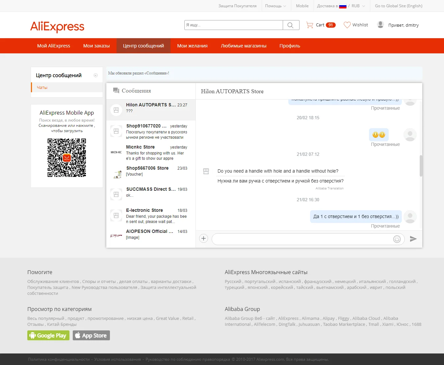This screenshot has width=444, height=365.
Task: Click the Alipay footer link
Action: 329,319
